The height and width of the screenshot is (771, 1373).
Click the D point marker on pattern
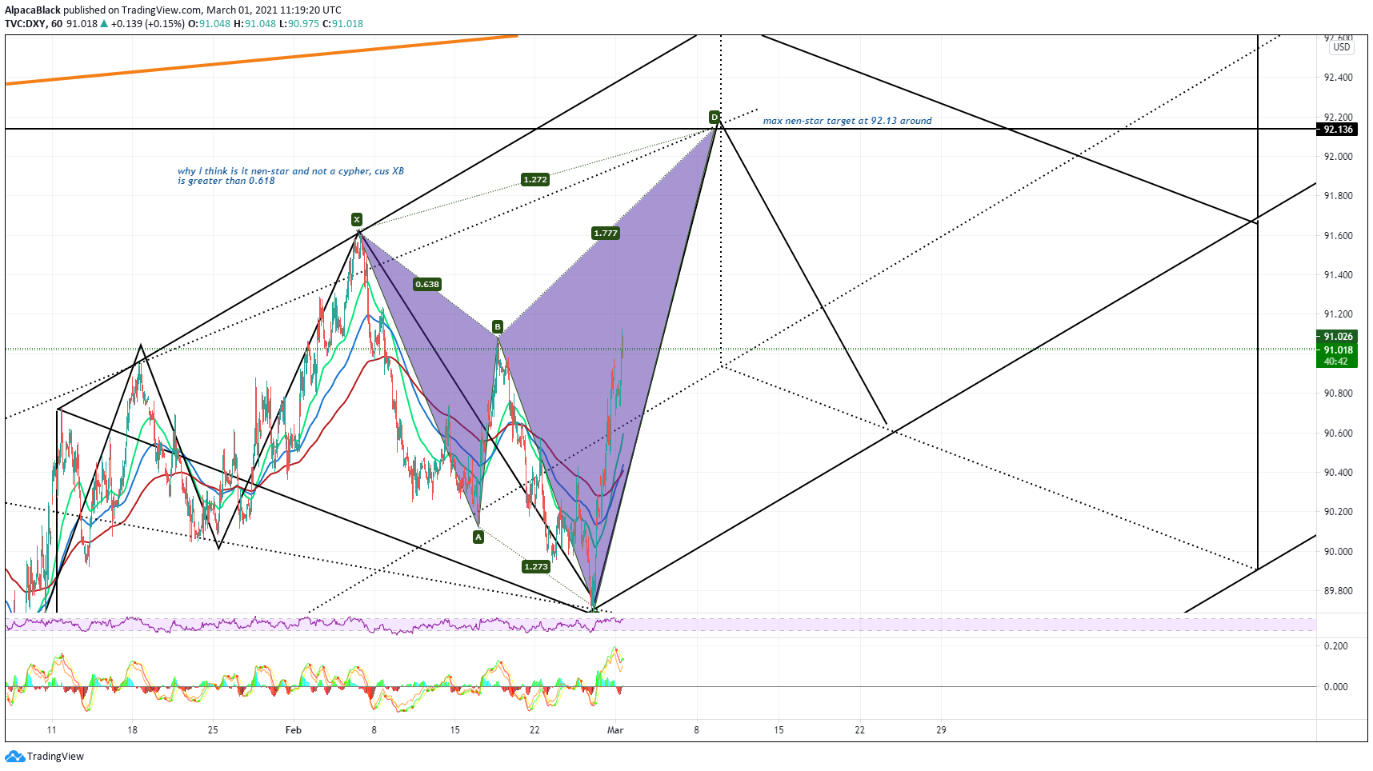[x=715, y=117]
